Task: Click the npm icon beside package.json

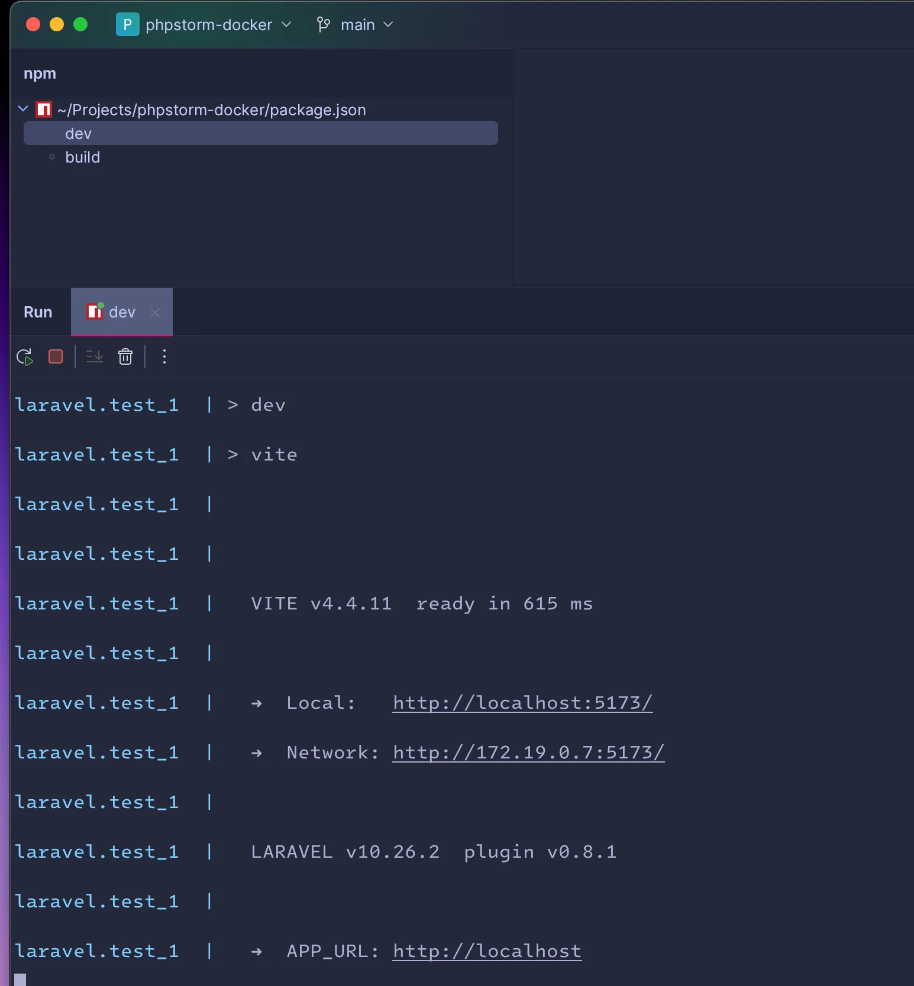Action: [x=44, y=109]
